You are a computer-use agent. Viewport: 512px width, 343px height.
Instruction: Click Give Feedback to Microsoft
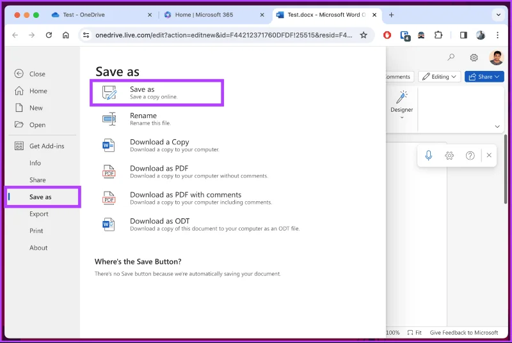pos(463,333)
